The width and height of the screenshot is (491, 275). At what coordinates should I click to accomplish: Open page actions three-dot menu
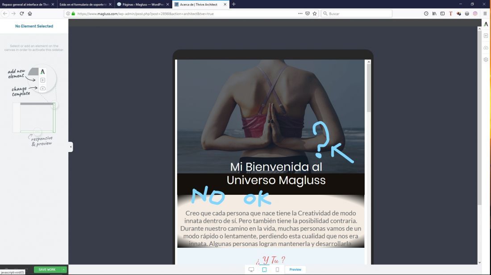pyautogui.click(x=300, y=13)
